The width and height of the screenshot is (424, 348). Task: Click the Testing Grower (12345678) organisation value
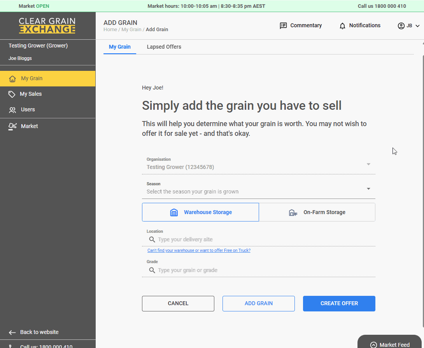click(x=180, y=167)
